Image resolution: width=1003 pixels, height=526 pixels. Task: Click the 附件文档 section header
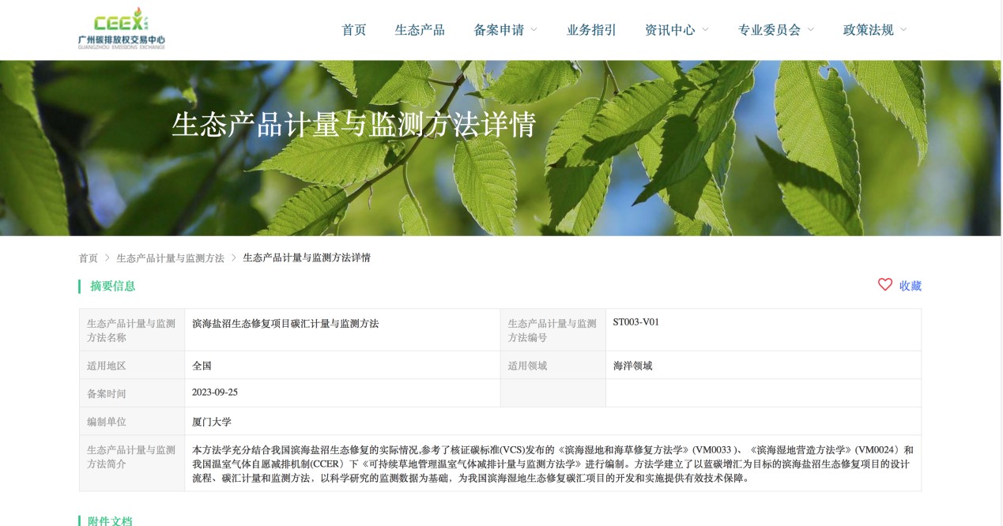click(111, 520)
